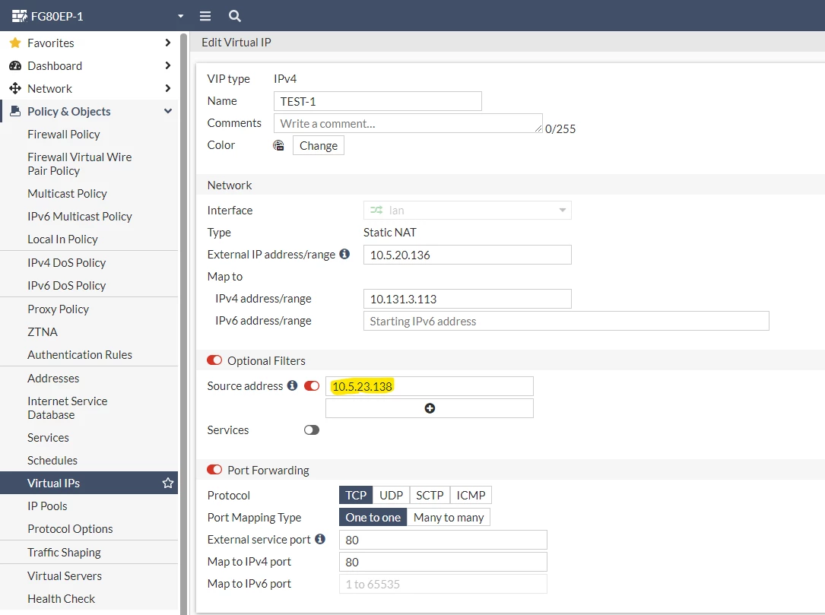Go to Multicast Policy
This screenshot has width=825, height=615.
coord(67,194)
